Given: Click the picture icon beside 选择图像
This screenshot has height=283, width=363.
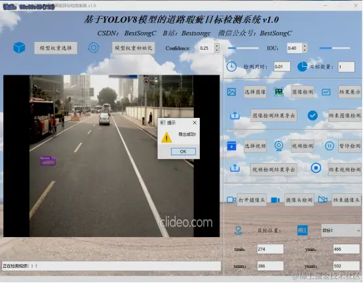Looking at the screenshot, I should [231, 92].
